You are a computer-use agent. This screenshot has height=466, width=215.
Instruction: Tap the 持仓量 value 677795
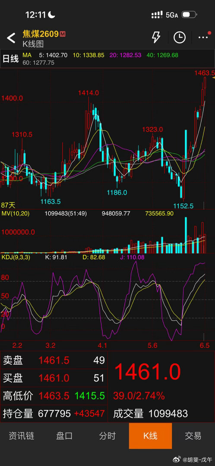54,413
